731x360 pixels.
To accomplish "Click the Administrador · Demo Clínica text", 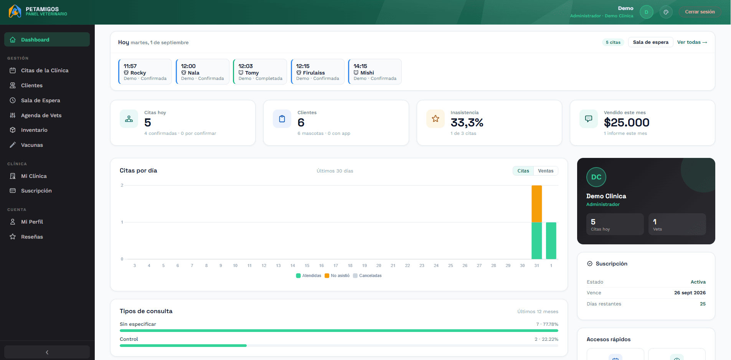I will click(x=601, y=16).
